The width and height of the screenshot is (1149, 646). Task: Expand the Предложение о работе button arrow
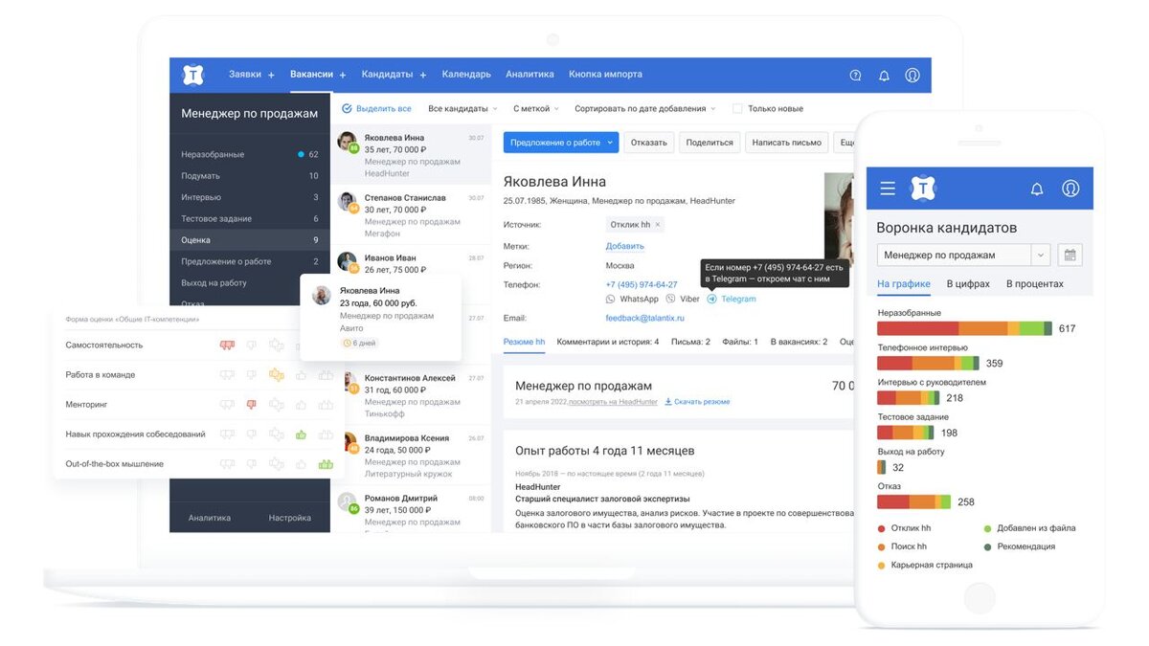(x=610, y=143)
